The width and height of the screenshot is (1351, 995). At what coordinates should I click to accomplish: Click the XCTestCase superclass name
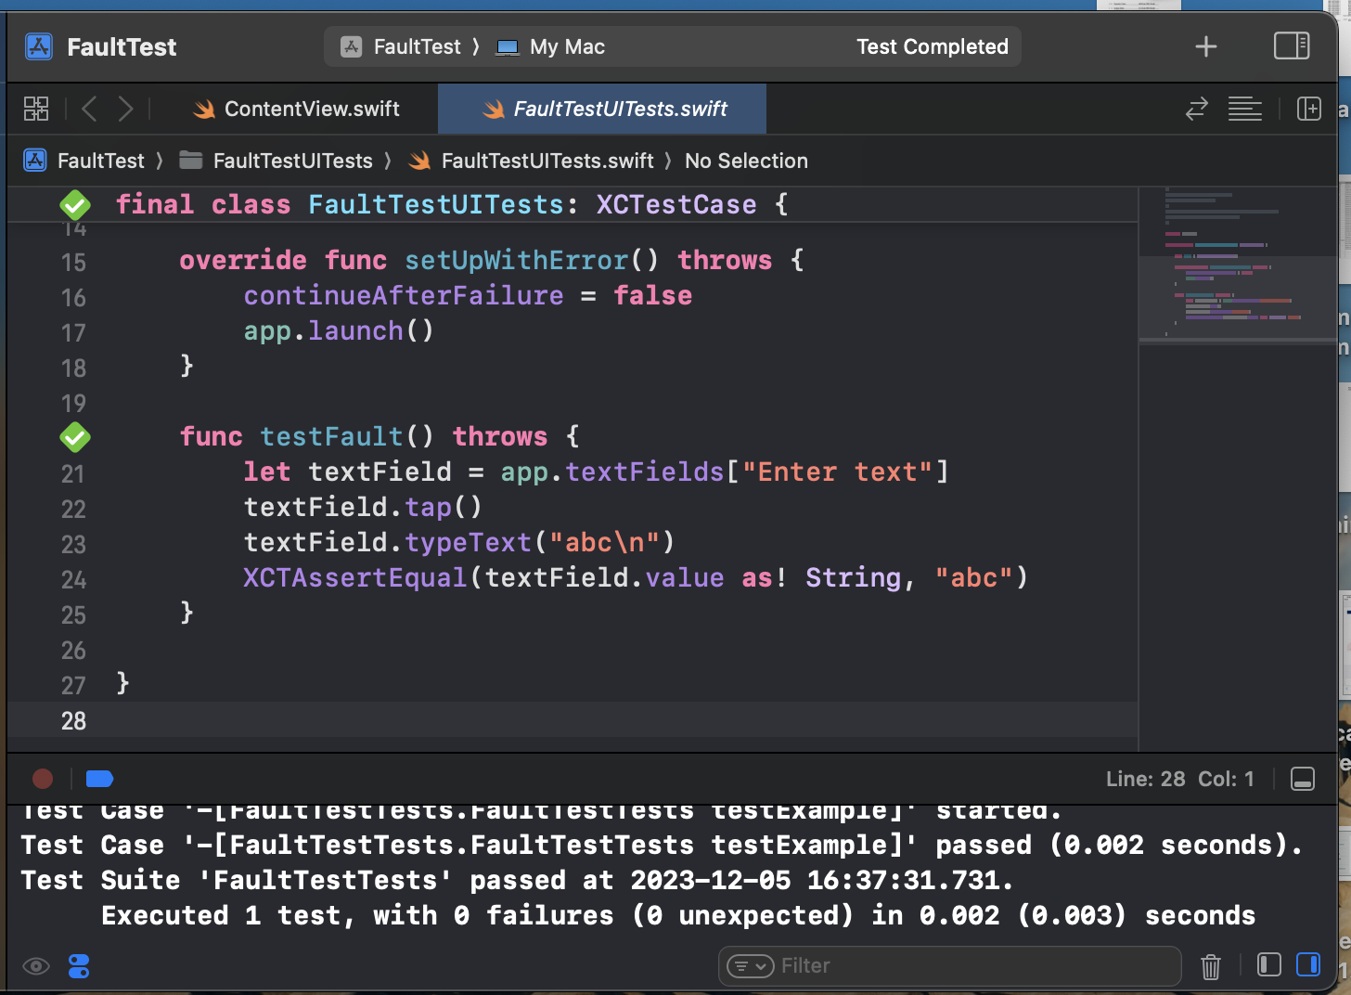pyautogui.click(x=676, y=204)
